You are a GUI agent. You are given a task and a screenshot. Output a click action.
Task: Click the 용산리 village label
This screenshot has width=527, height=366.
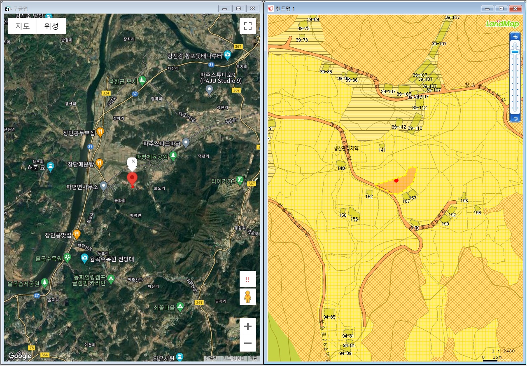click(x=71, y=103)
